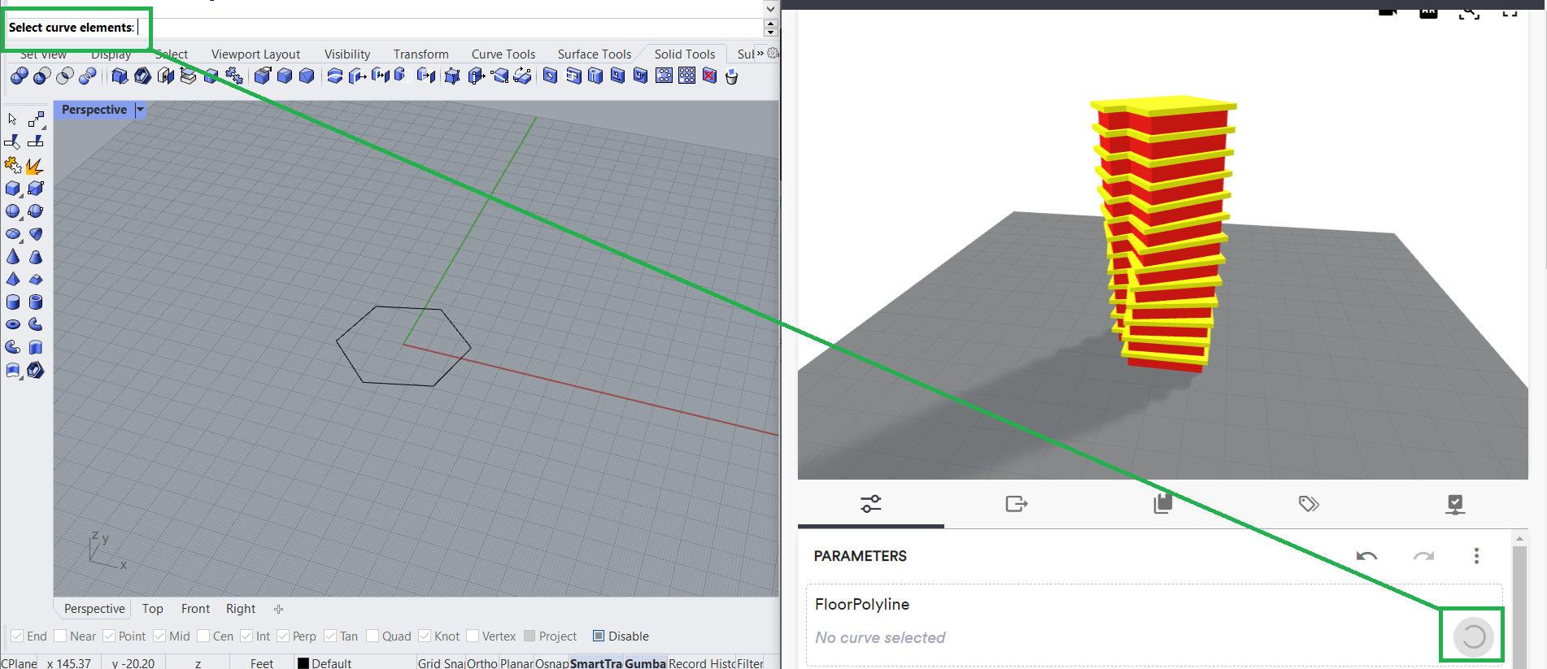Click the Ortho status bar button
The image size is (1547, 669).
(x=482, y=662)
